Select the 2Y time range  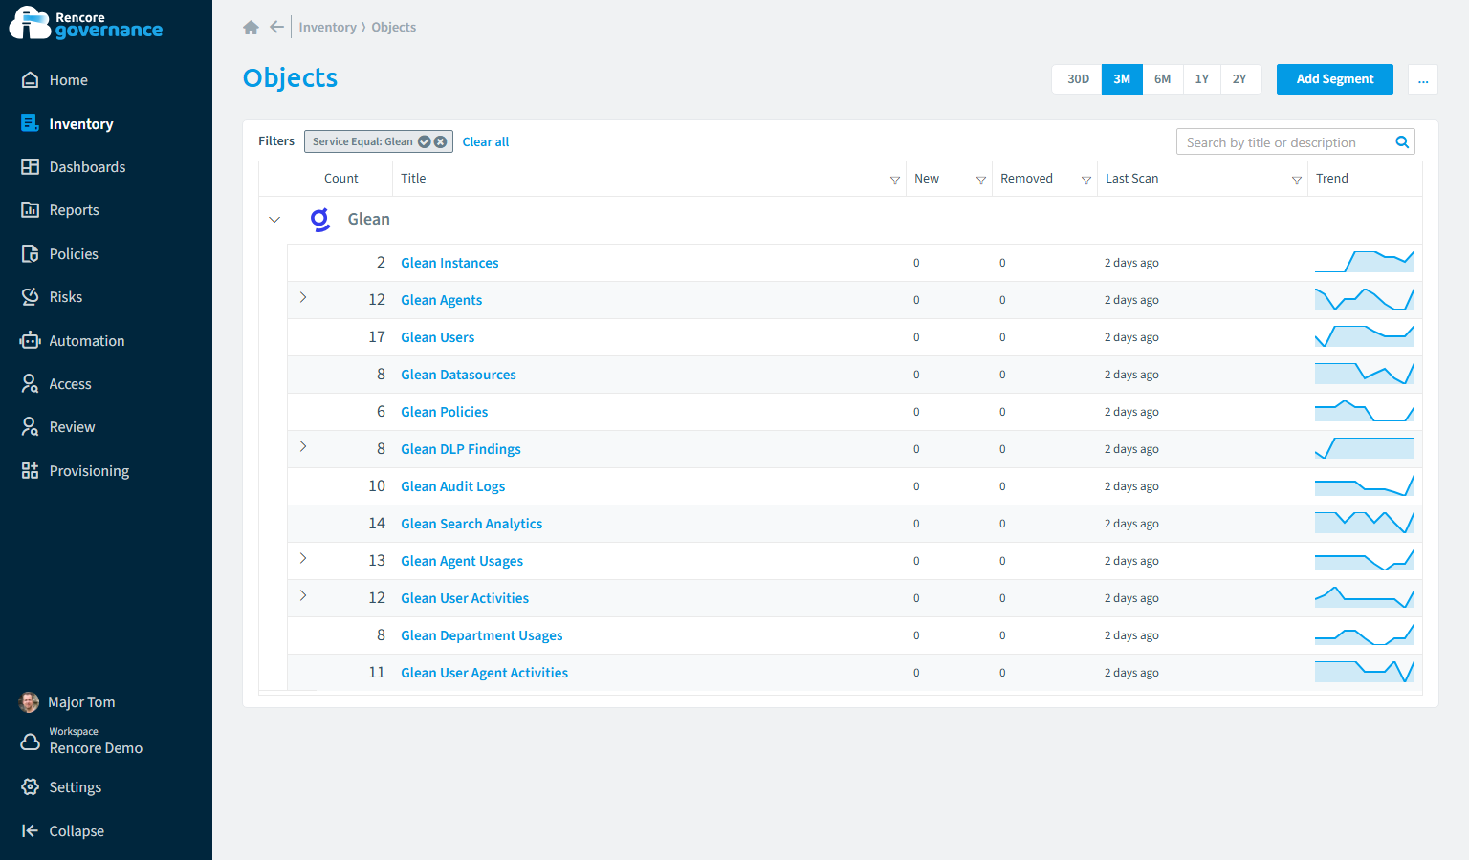tap(1239, 79)
